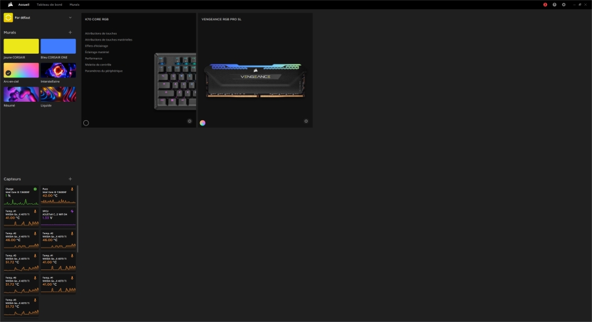Viewport: 592px width, 322px height.
Task: Click the K70 empty lighting circle indicator
Action: pyautogui.click(x=86, y=123)
